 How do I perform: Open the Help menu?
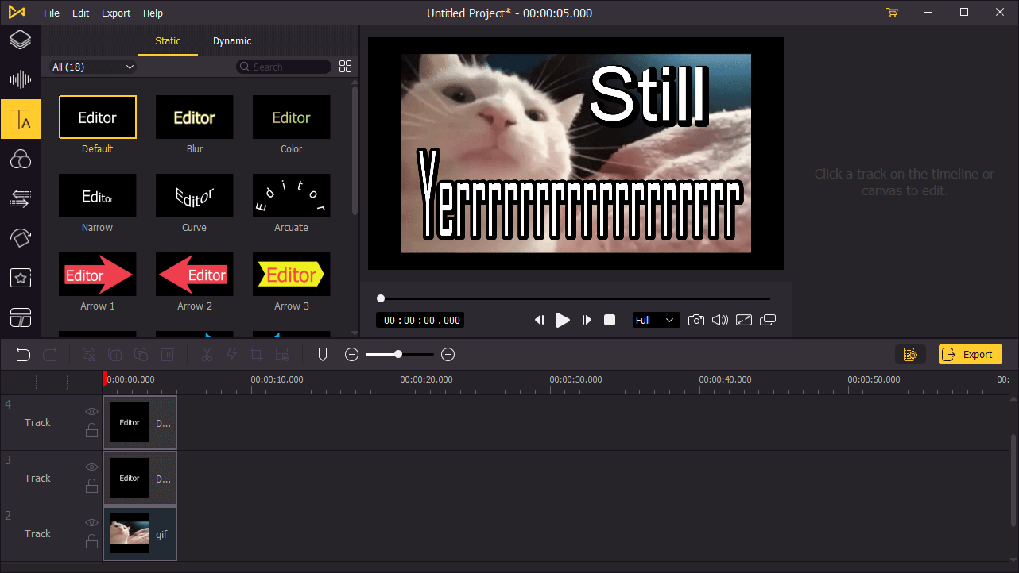tap(153, 13)
